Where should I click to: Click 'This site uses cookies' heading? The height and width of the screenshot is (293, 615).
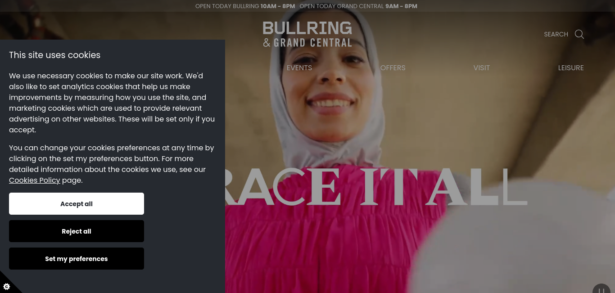click(55, 55)
